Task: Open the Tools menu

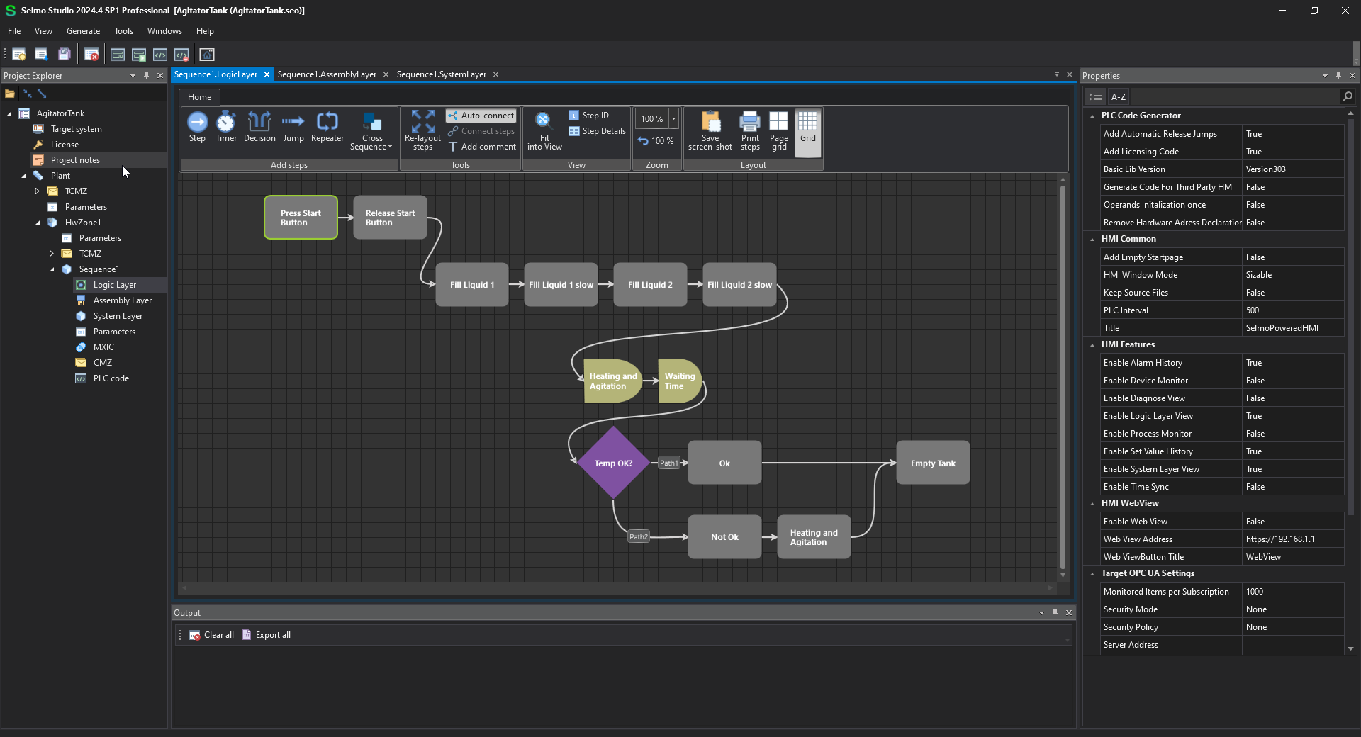Action: pyautogui.click(x=123, y=31)
